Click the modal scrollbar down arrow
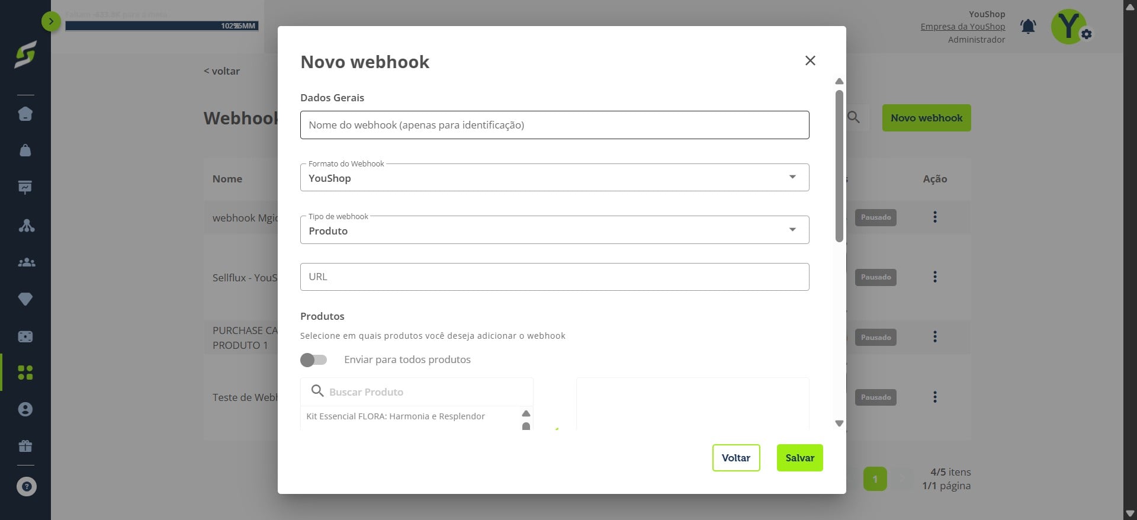This screenshot has width=1137, height=520. coord(839,423)
